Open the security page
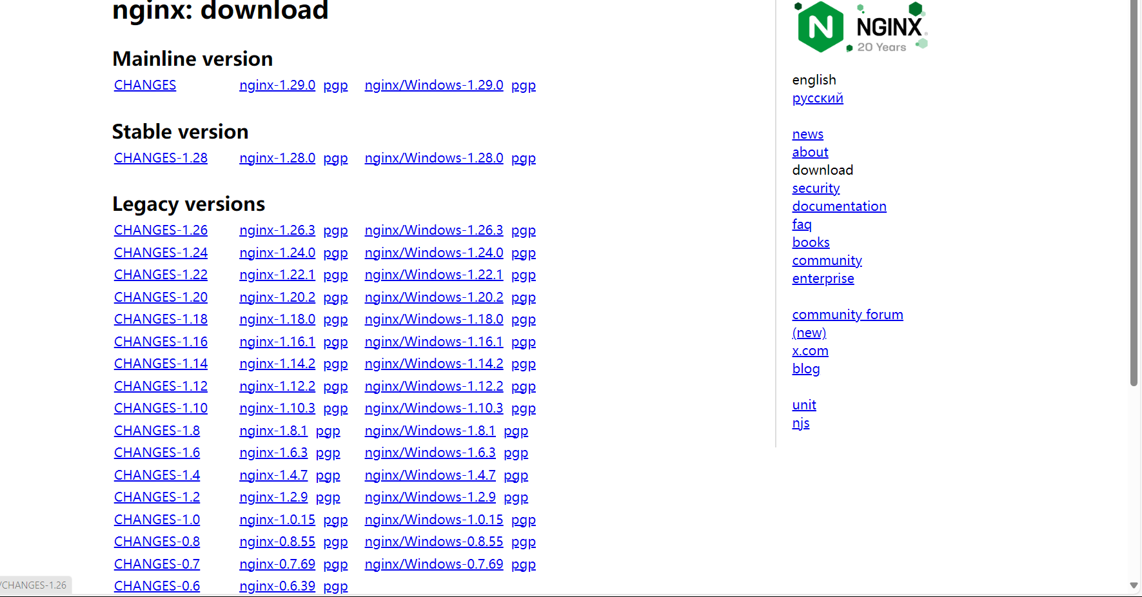 point(816,188)
